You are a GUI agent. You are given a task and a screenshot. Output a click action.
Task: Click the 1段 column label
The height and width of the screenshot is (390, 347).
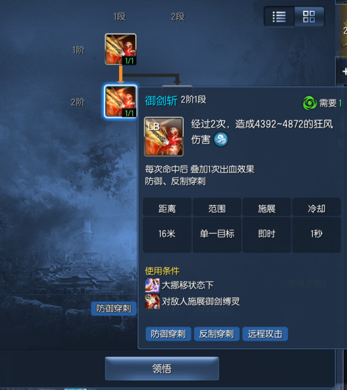120,17
